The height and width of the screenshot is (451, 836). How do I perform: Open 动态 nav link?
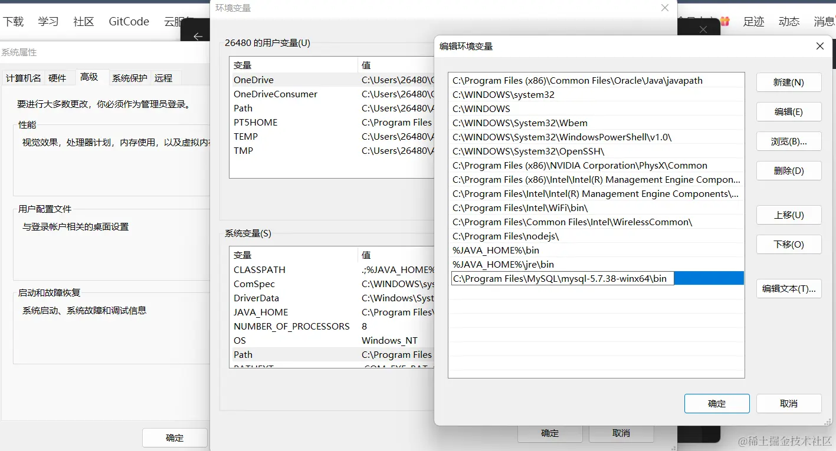click(x=789, y=22)
